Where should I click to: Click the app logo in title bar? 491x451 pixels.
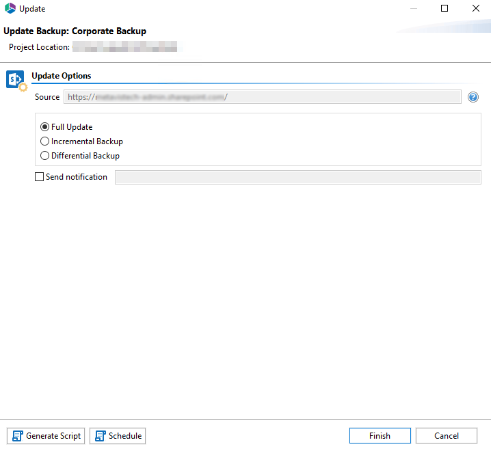tap(10, 8)
